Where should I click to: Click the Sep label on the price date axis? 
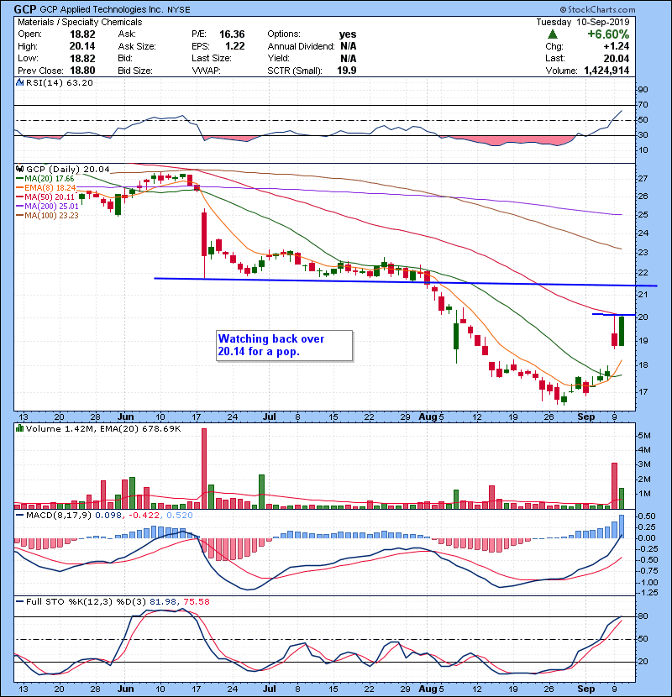(x=586, y=417)
